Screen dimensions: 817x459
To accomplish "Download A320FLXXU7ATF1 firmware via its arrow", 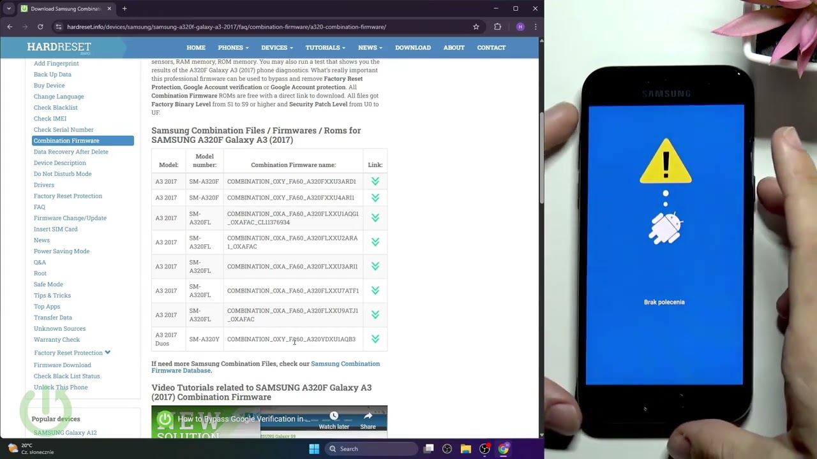I will (375, 291).
